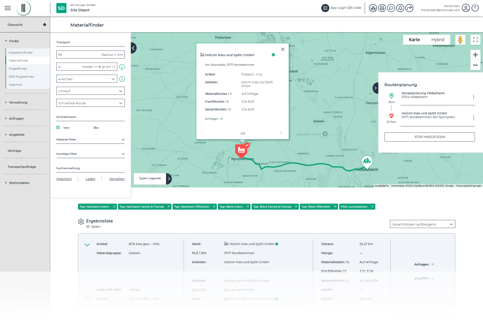Click the printer icon in header
483x321 pixels.
(x=382, y=8)
